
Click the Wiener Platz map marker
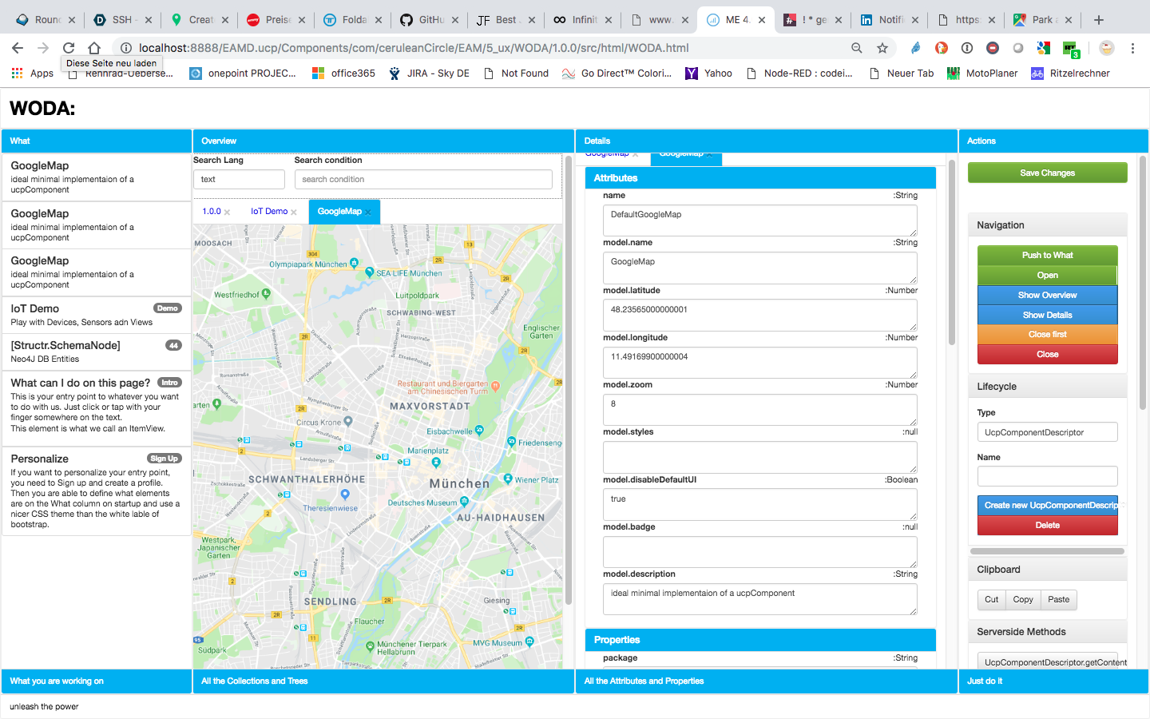click(x=508, y=479)
